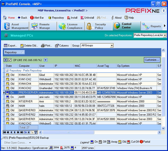Select the Control Centre tab
The image size is (168, 151).
point(126,26)
